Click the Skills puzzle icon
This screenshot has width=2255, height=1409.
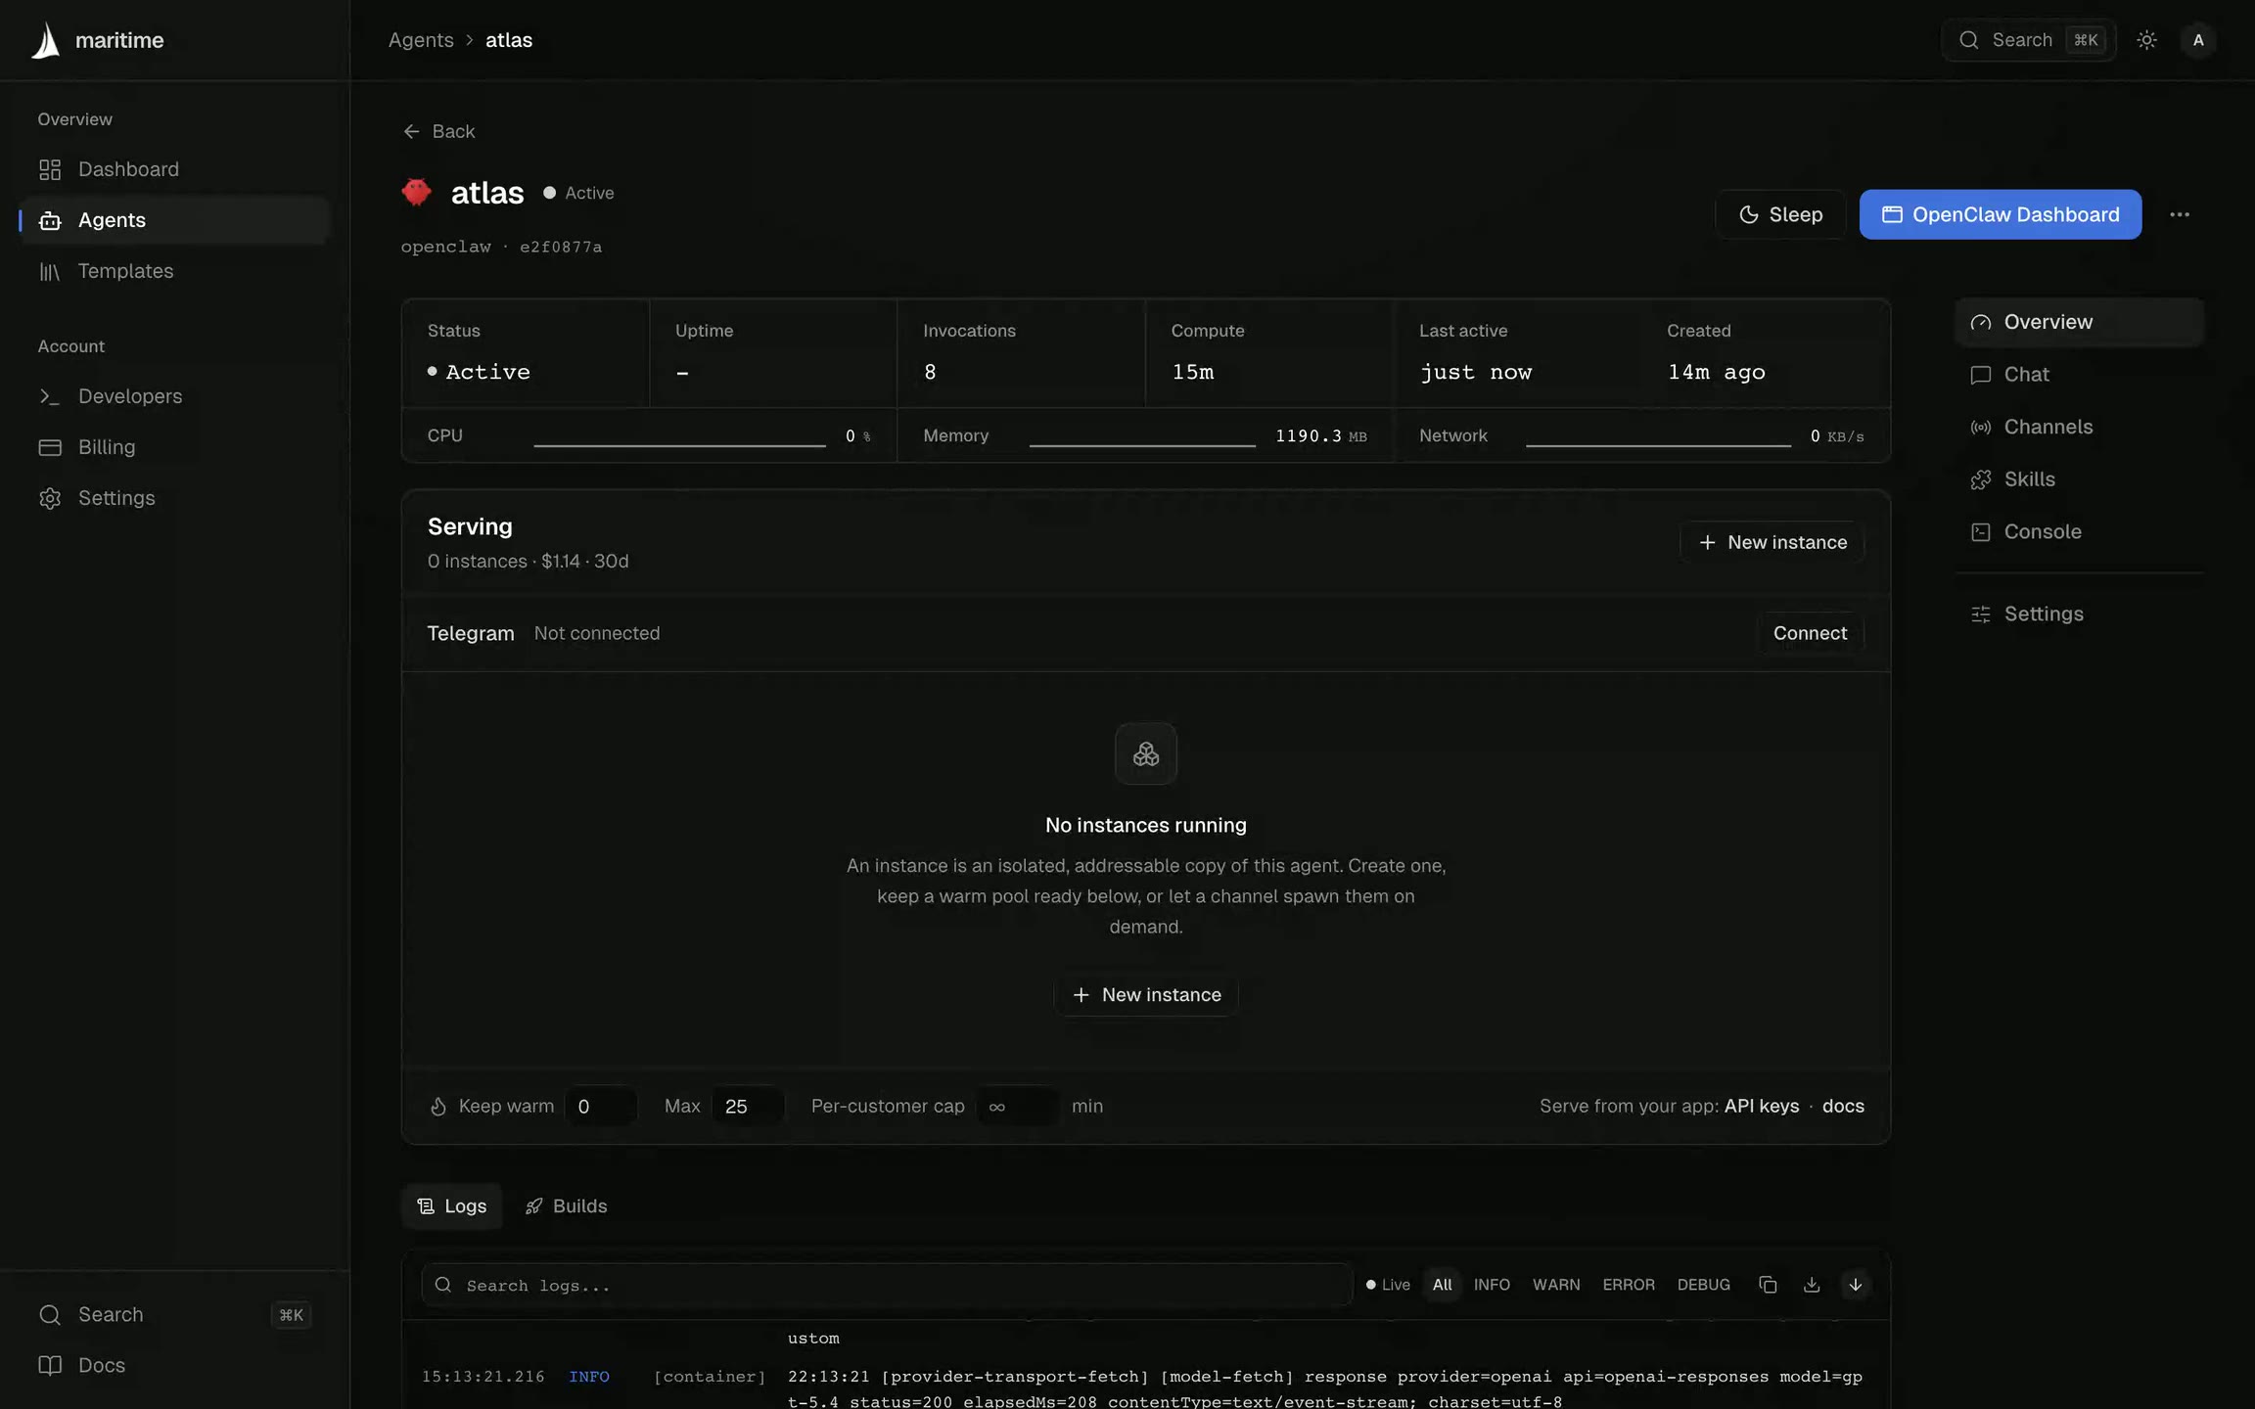coord(1981,479)
